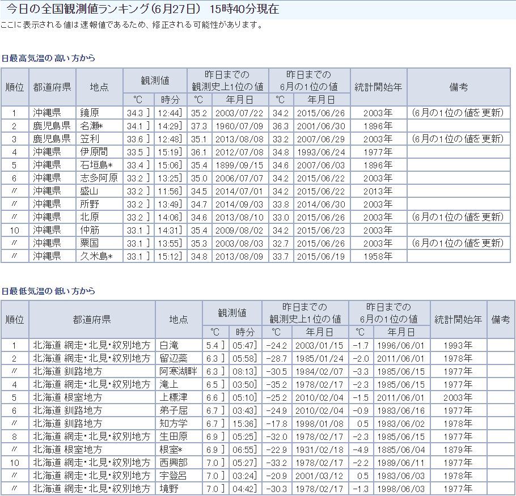Select the 5.4 observed temperature for 白滝

click(x=212, y=345)
